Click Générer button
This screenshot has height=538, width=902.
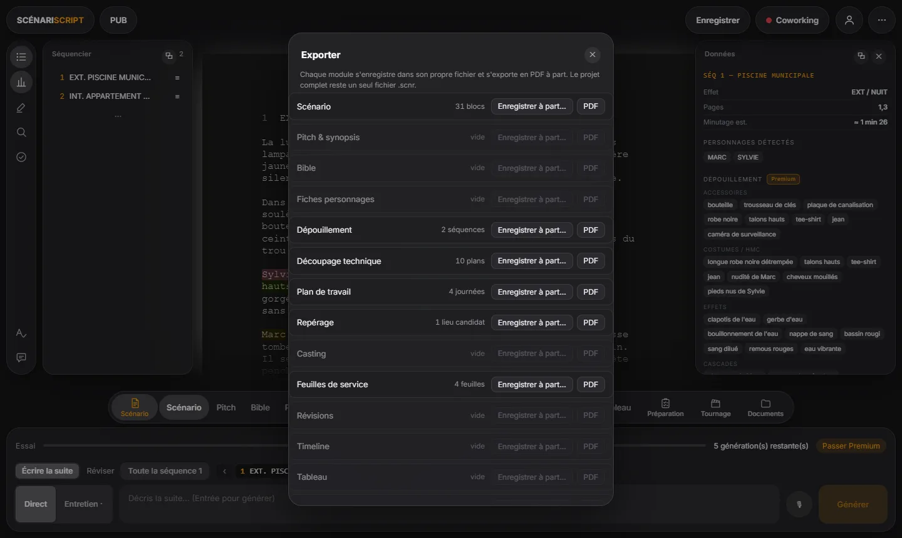click(x=853, y=504)
